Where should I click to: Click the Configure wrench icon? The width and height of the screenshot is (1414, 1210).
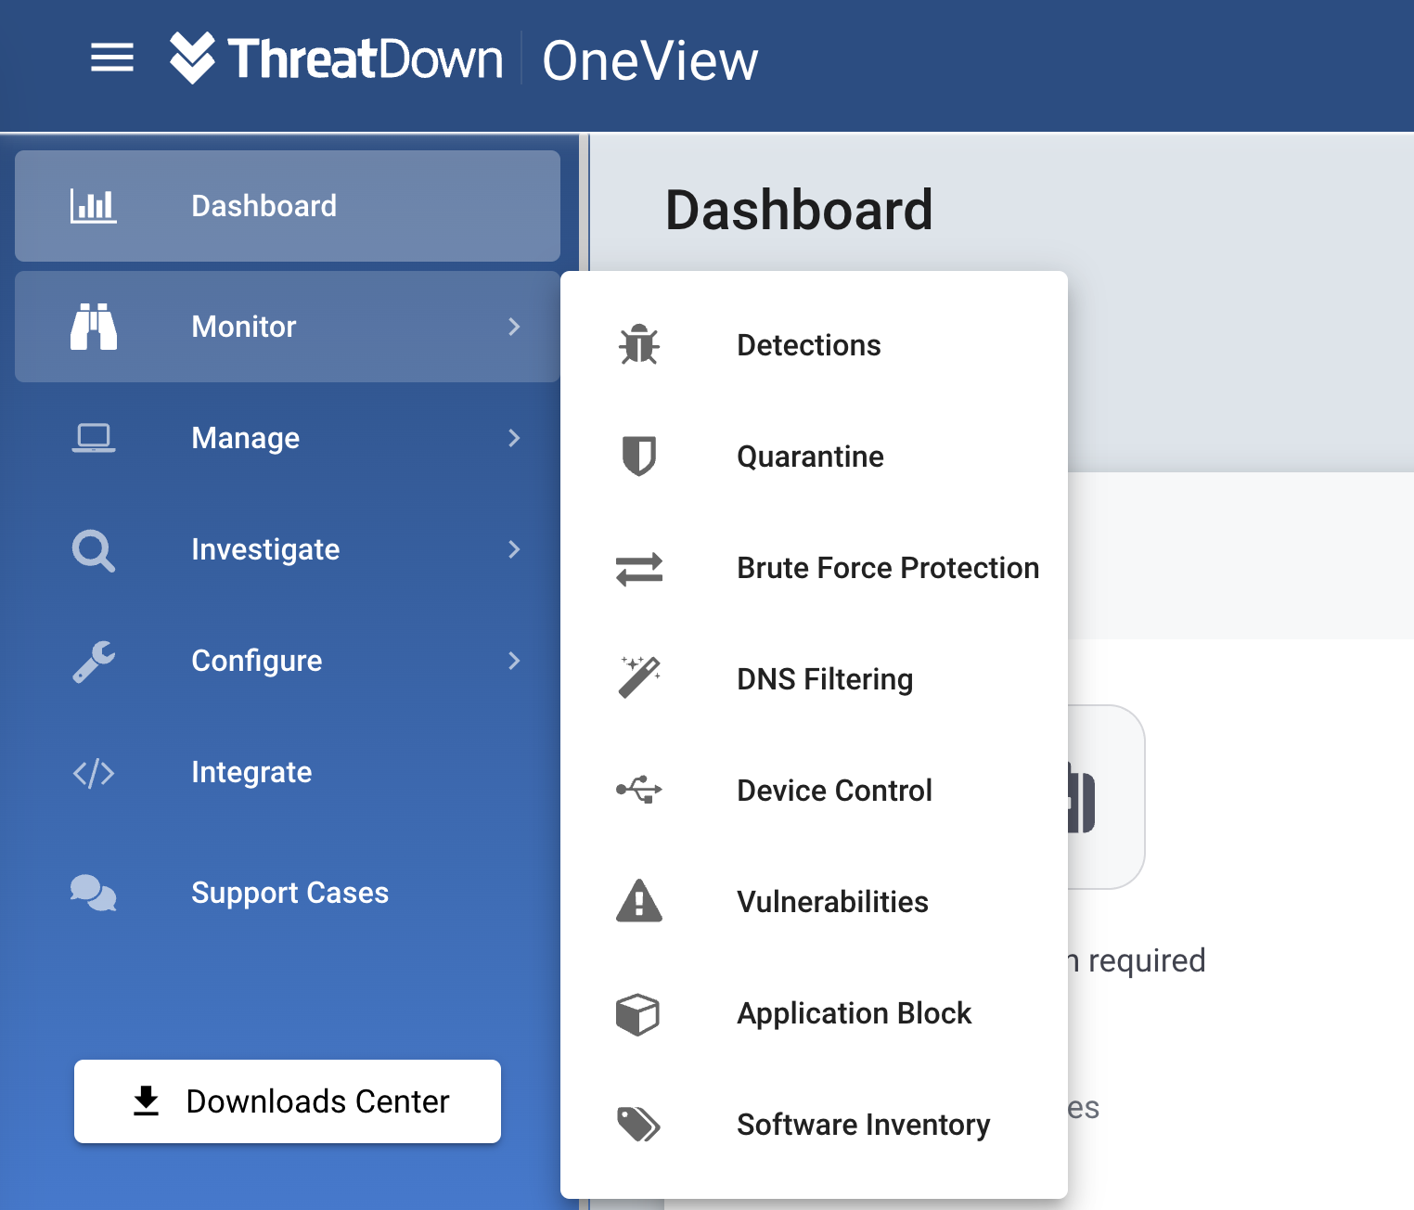click(x=94, y=662)
